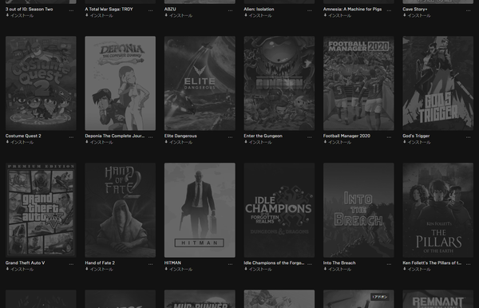Screen dimensions: 479x308
Task: Click install under Deponia The Complete Journey
Action: (99, 142)
